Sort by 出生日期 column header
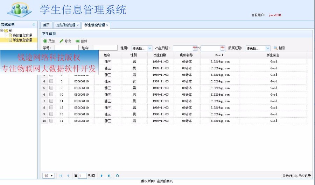The image size is (315, 185). [x=160, y=55]
